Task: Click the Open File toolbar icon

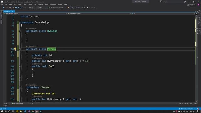Action: coord(14,8)
